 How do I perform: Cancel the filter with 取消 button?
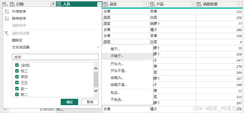click(90, 102)
